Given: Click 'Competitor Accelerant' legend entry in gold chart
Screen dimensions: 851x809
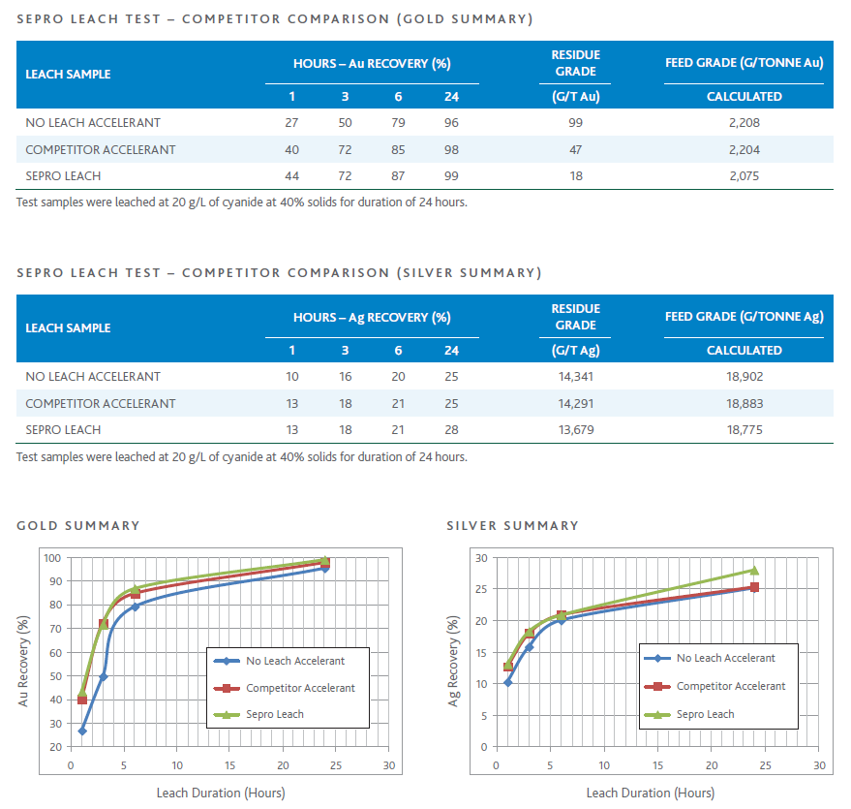Looking at the screenshot, I should click(x=285, y=688).
